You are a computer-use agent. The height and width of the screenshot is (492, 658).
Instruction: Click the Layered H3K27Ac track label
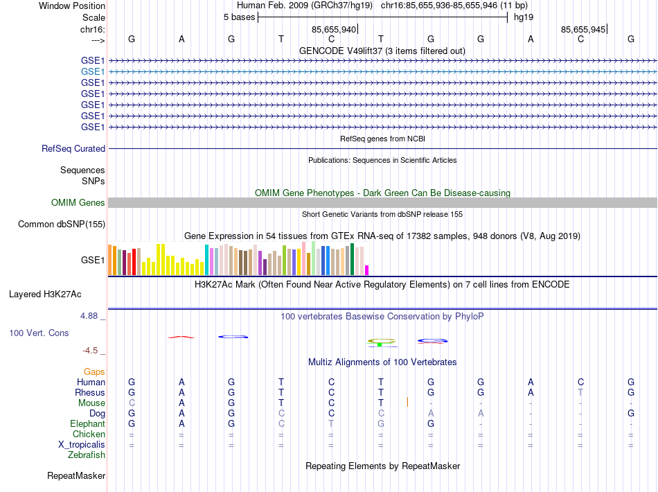45,295
